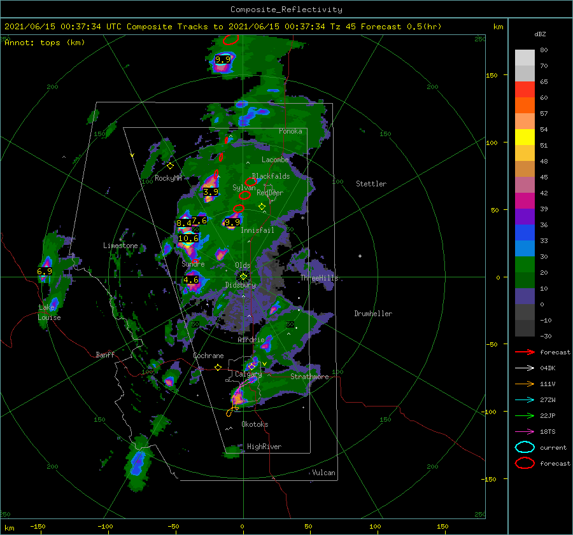Click the red forecast ellipse legend icon
The width and height of the screenshot is (573, 535).
pos(525,463)
